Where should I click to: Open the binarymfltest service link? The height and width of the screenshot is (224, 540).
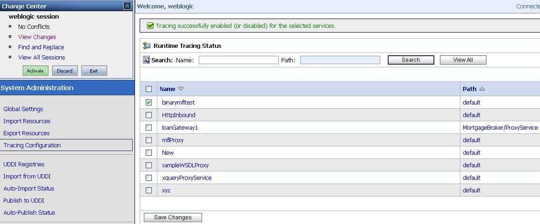[178, 102]
